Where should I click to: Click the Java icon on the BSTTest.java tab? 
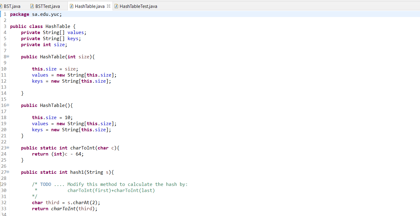32,5
